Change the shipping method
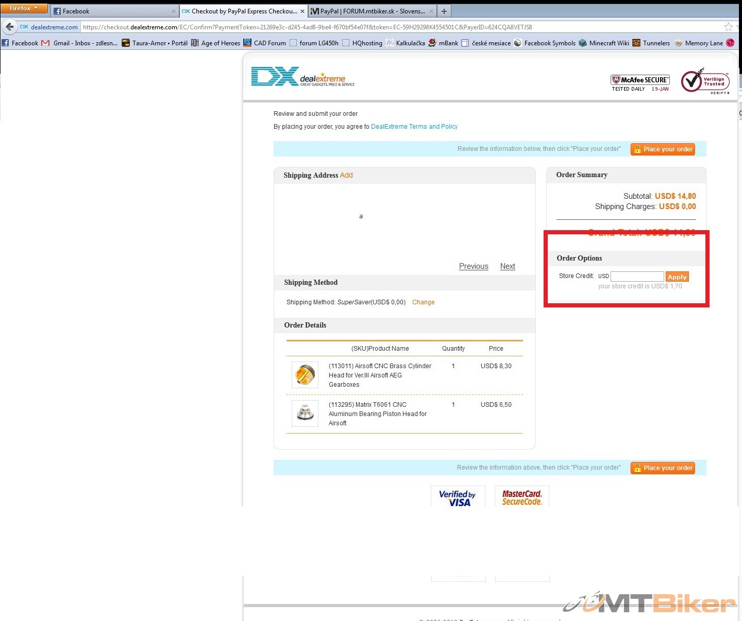The height and width of the screenshot is (621, 742). point(423,302)
